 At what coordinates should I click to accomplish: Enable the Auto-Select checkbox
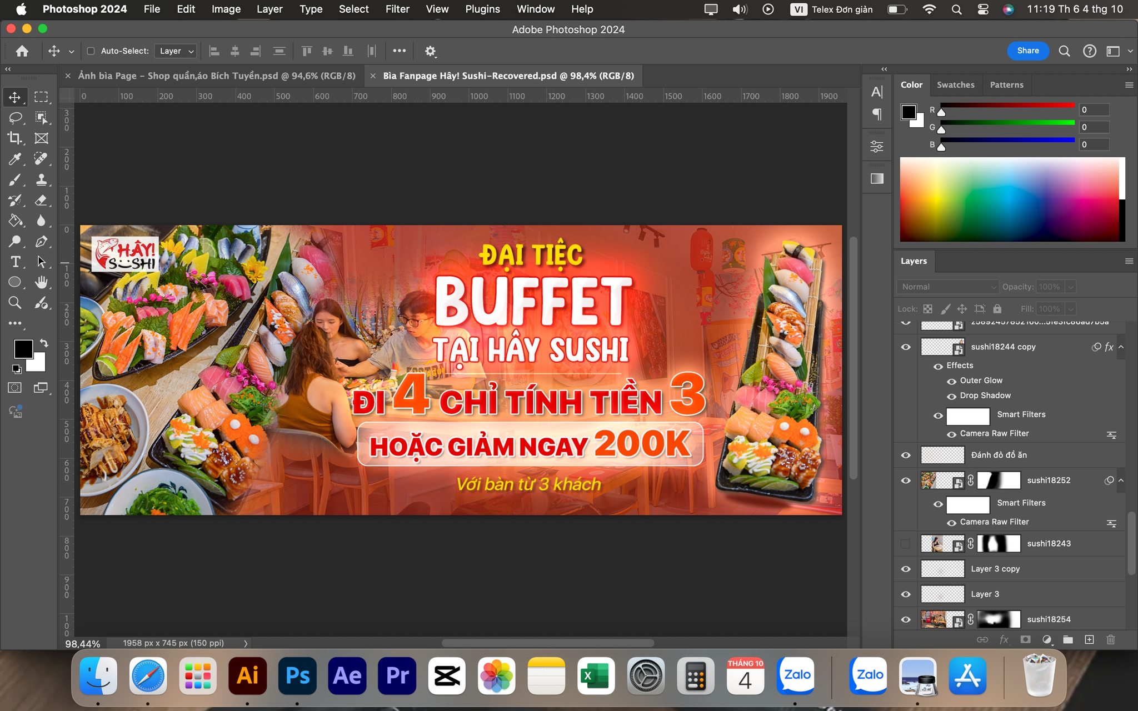[91, 51]
